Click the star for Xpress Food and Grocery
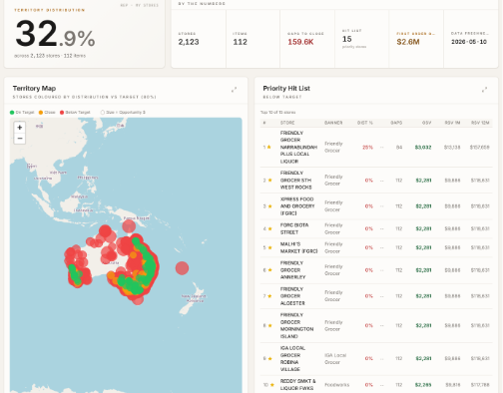 pos(270,206)
